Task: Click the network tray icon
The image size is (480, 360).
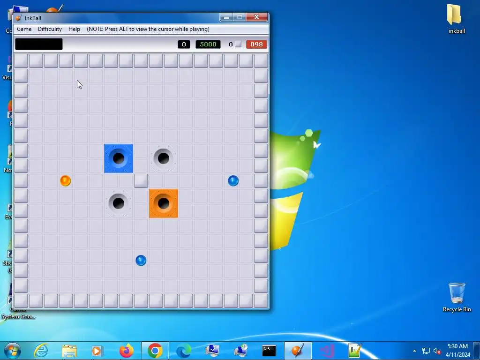Action: tap(426, 351)
